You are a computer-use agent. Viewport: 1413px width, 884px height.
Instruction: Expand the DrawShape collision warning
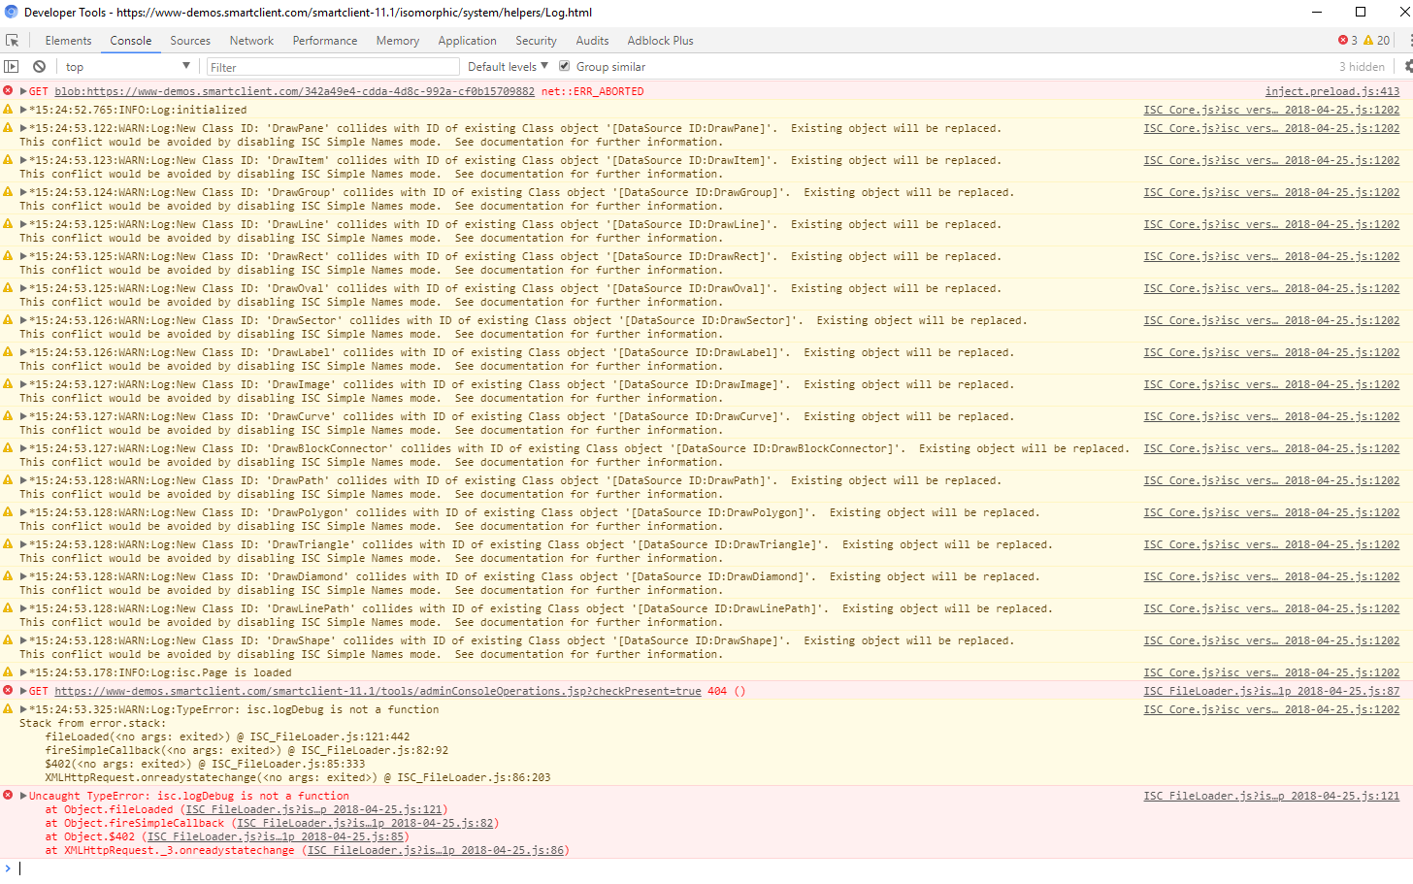click(23, 640)
